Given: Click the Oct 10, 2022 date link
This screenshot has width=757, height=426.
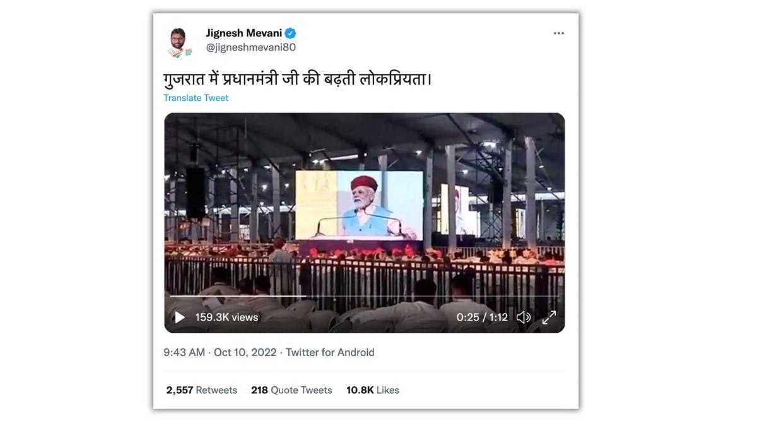Looking at the screenshot, I should (x=245, y=352).
